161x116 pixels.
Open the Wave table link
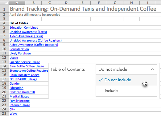click(x=14, y=114)
